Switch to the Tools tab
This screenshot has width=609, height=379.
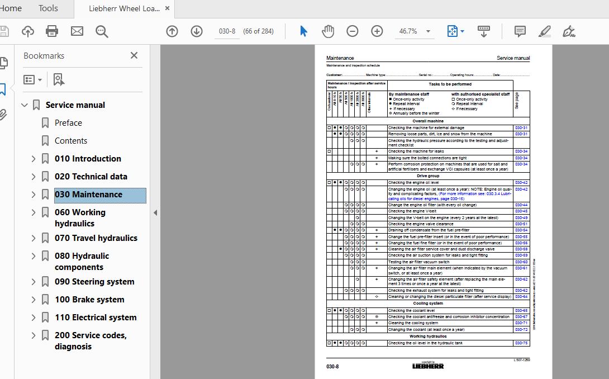point(47,8)
